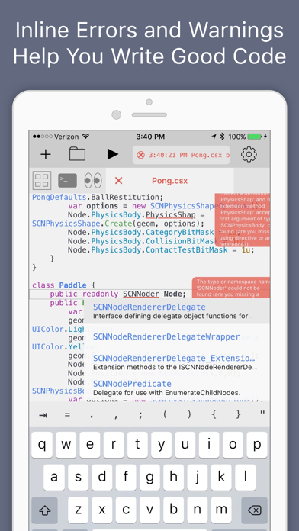Tap the z key on keyboard
This screenshot has width=299, height=531.
78,510
